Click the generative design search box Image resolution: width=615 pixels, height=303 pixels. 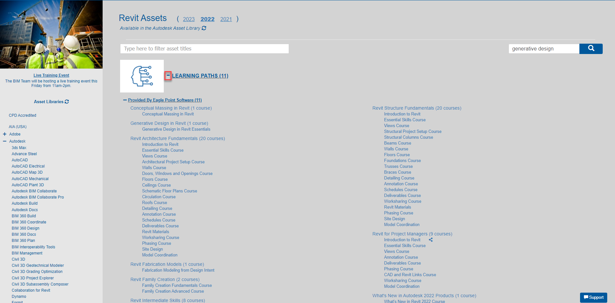click(x=544, y=49)
